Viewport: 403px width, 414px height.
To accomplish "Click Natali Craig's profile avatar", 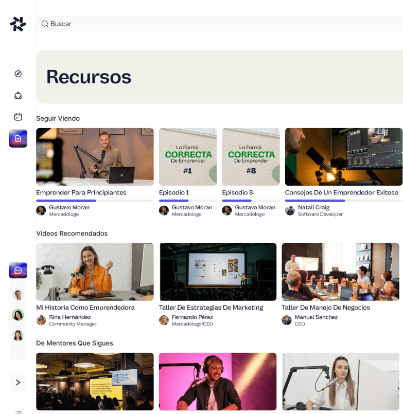I will tap(290, 210).
